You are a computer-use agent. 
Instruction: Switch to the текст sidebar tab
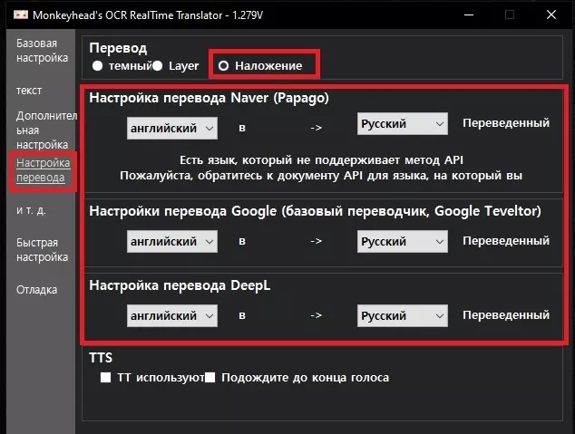29,91
